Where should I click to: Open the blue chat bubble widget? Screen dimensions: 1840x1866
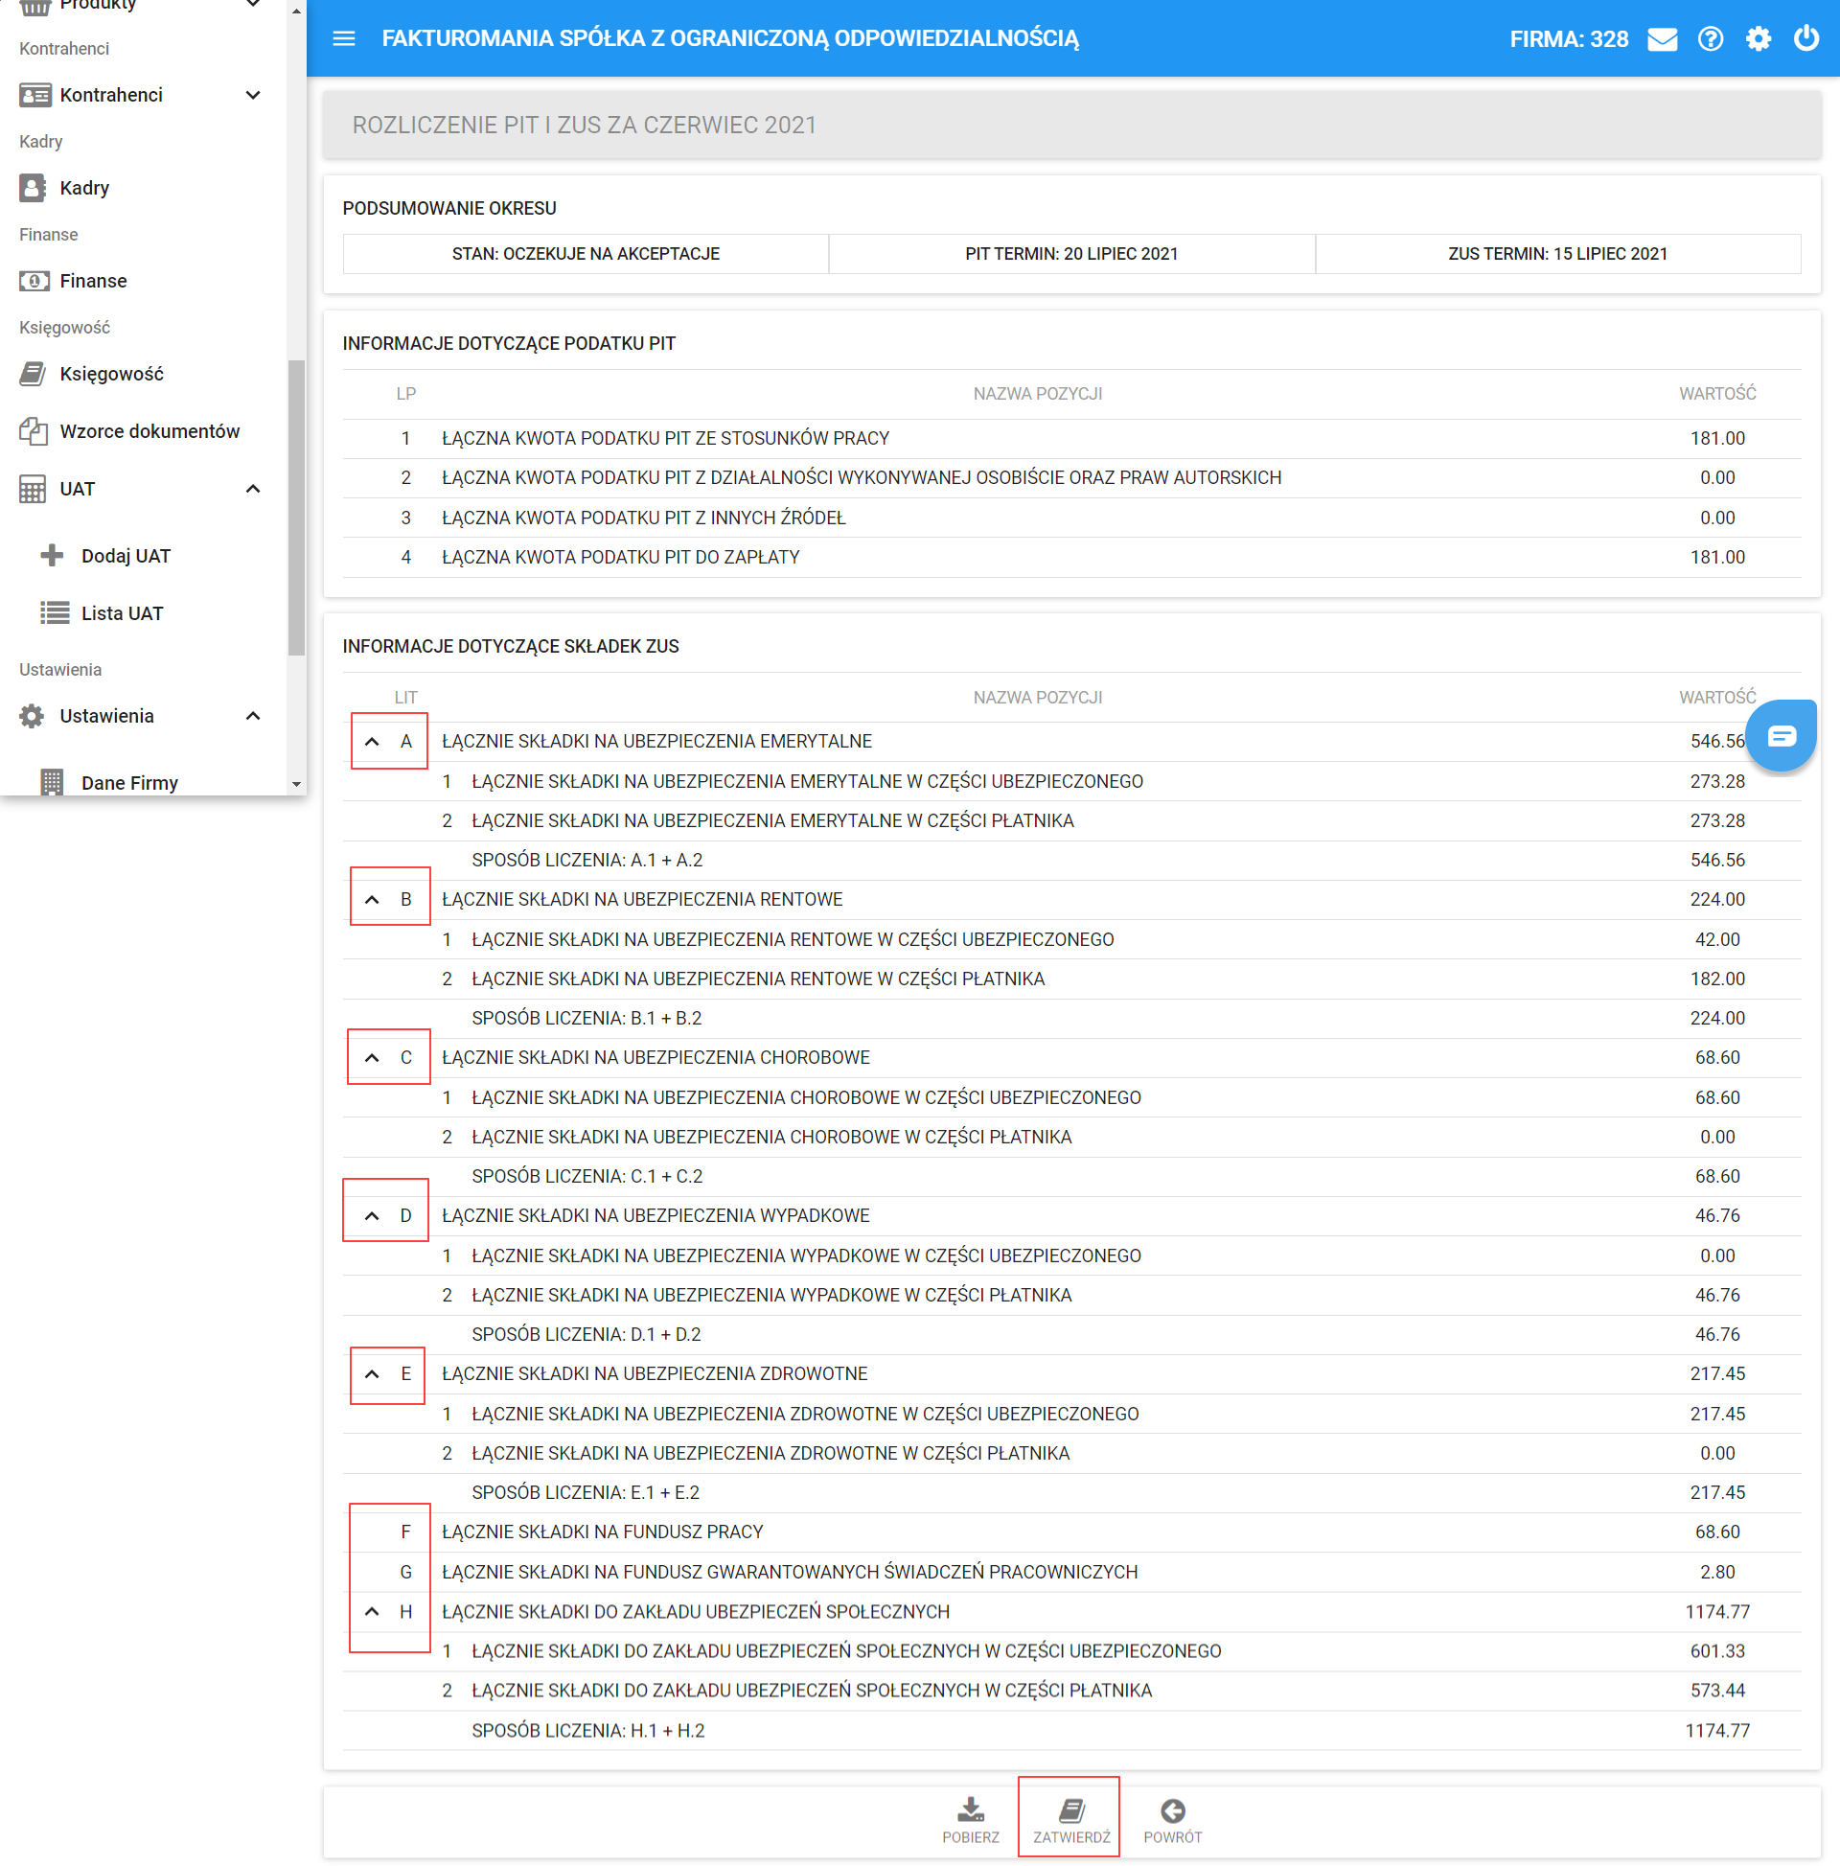[1782, 736]
